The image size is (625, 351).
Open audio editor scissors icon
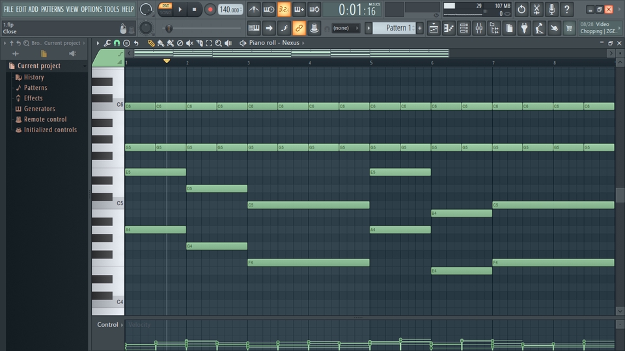[536, 9]
